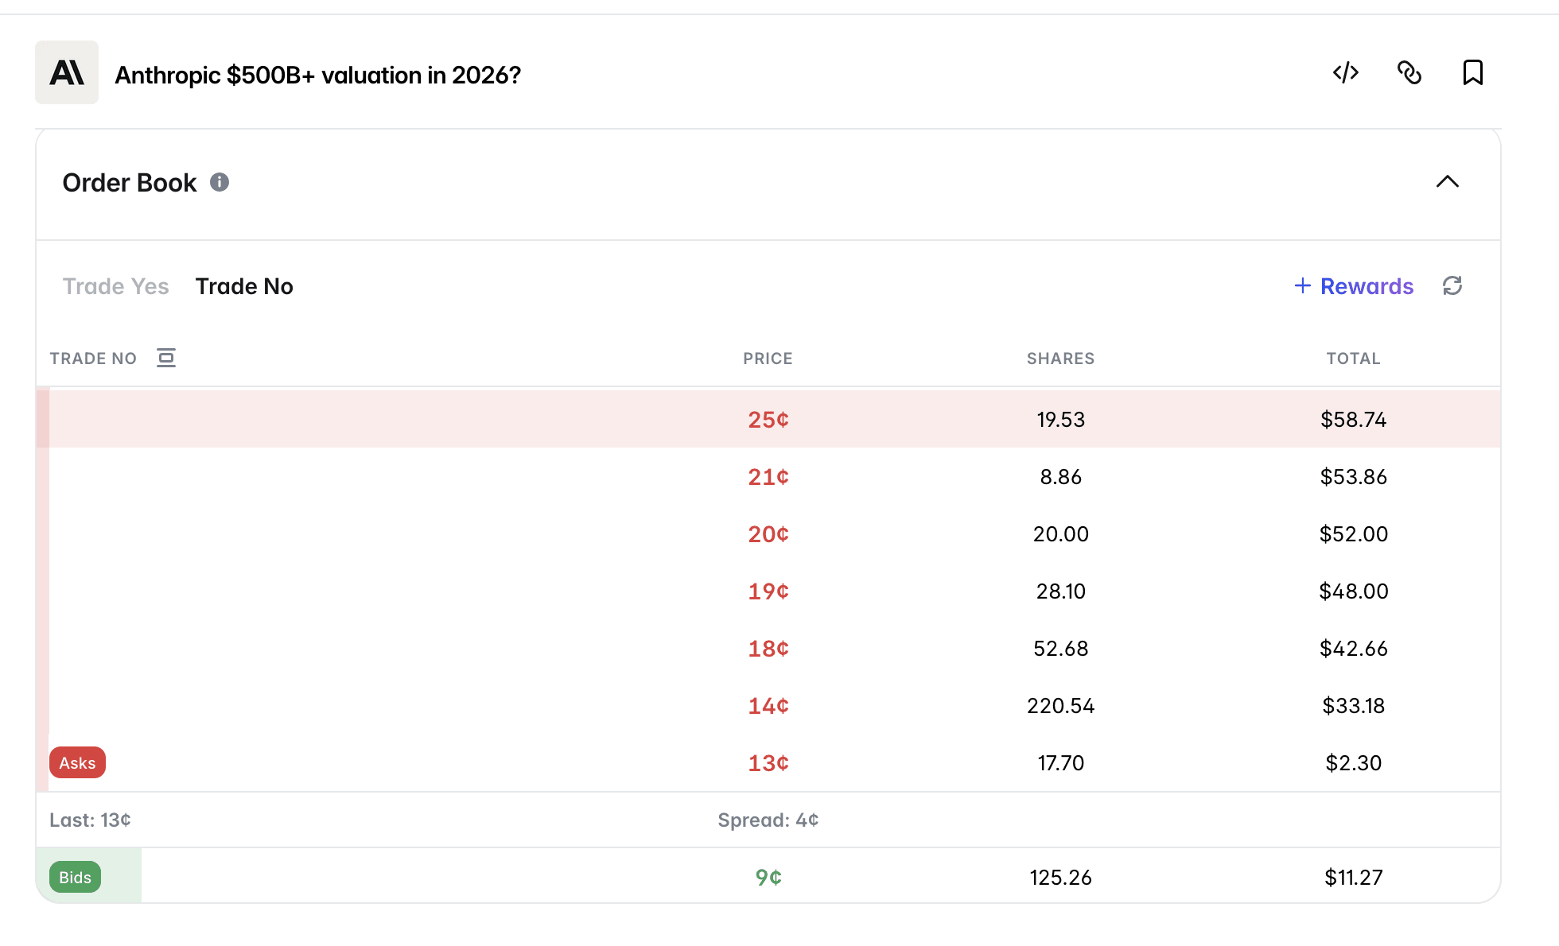The width and height of the screenshot is (1559, 946).
Task: Switch to the Trade Yes tab
Action: point(115,286)
